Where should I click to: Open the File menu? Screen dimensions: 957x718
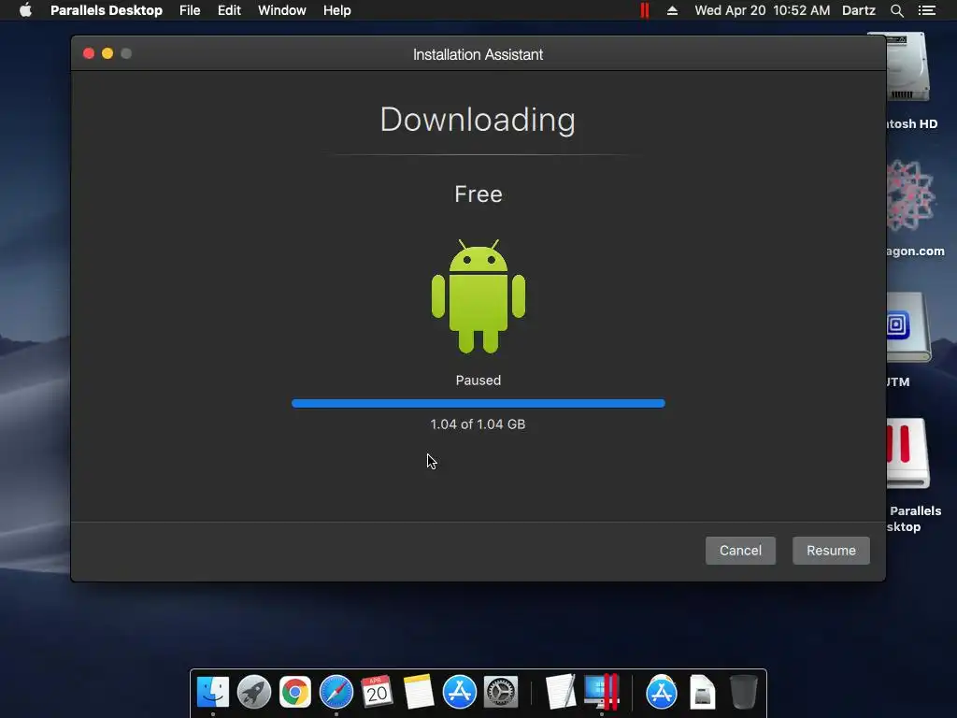pos(190,10)
